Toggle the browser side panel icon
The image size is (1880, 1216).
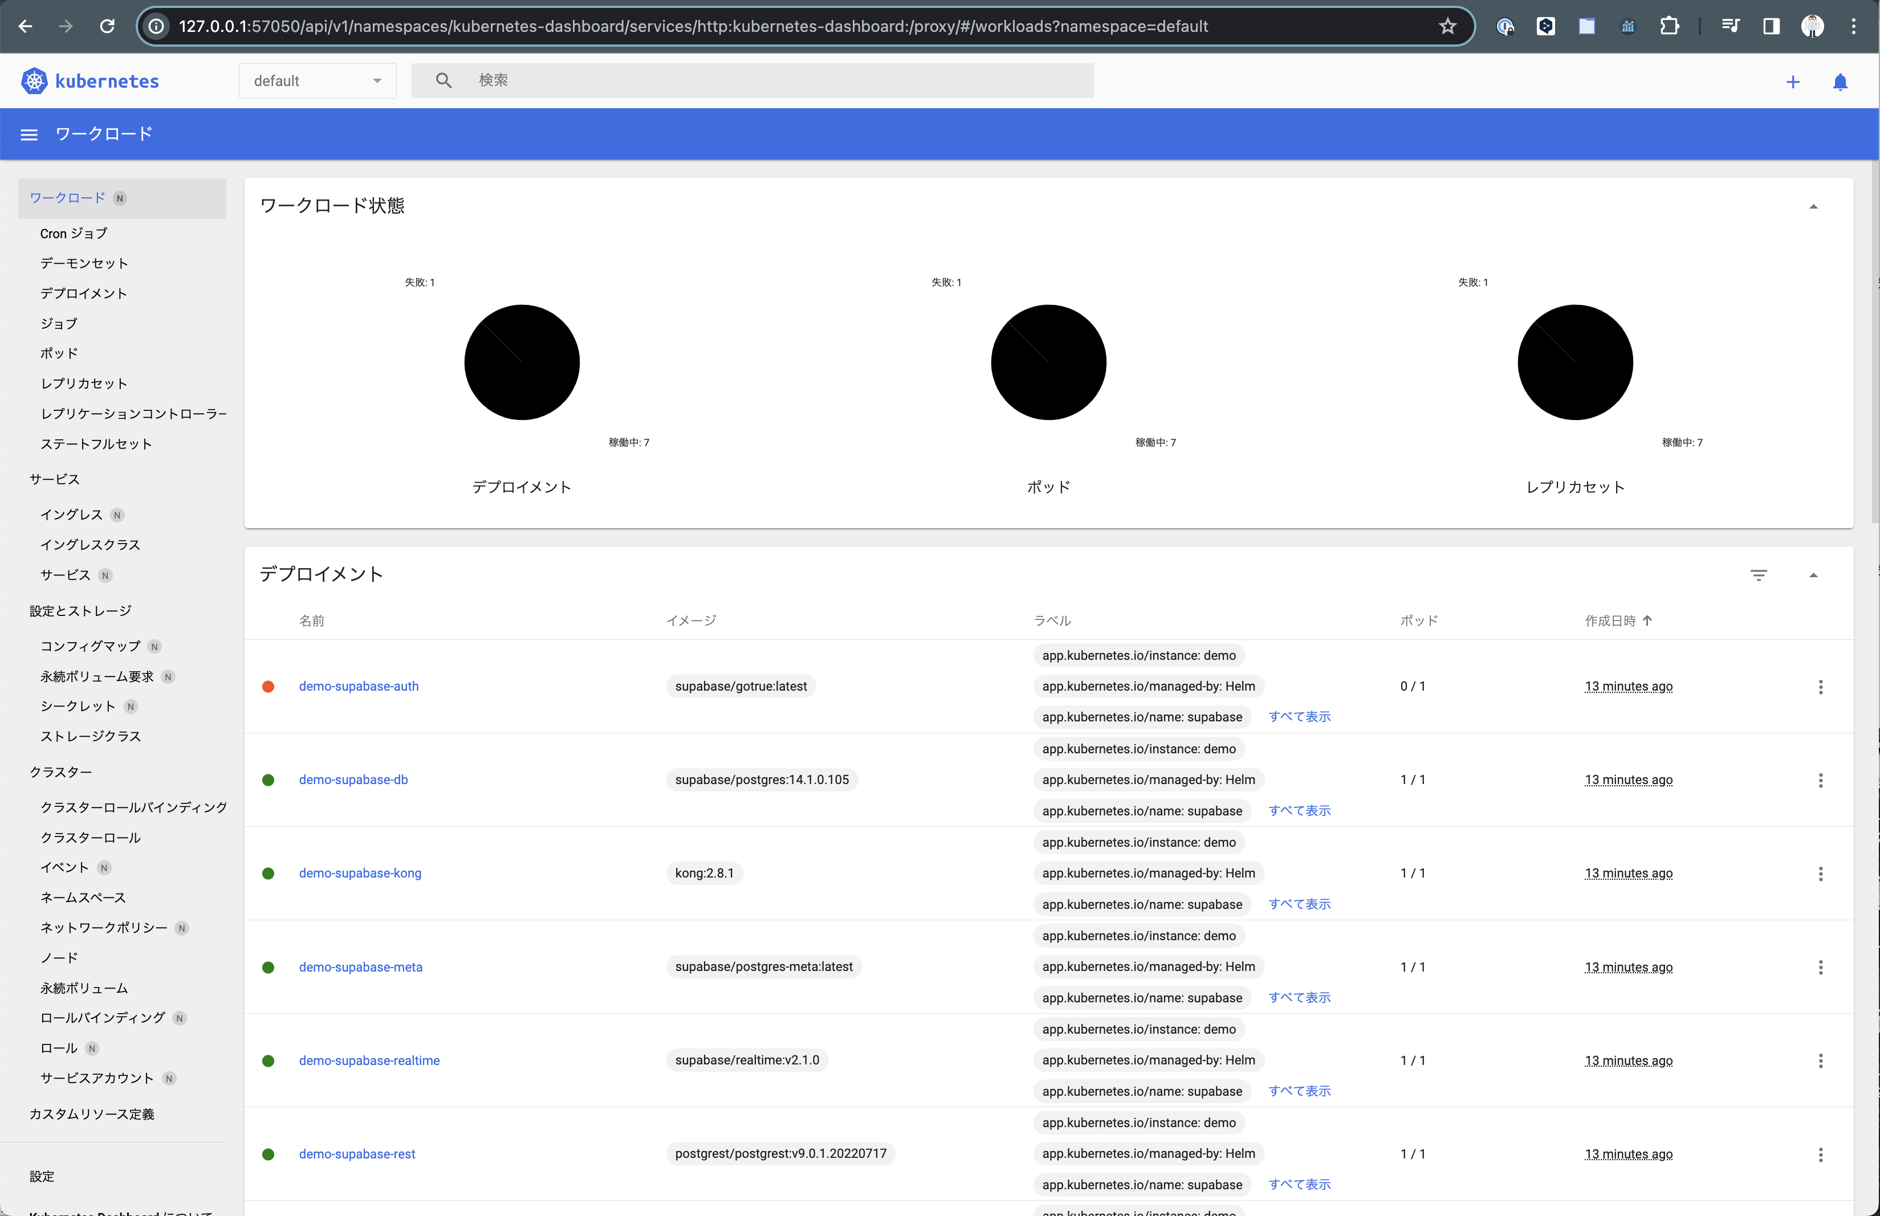[x=1771, y=26]
